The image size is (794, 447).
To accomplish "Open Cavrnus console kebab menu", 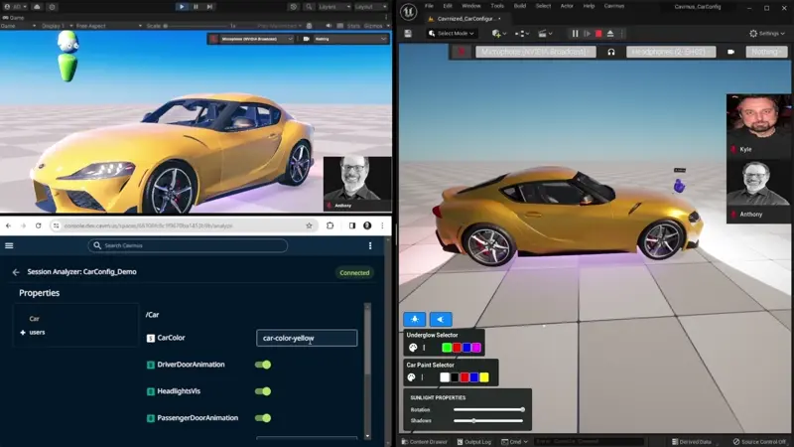I will coord(370,245).
